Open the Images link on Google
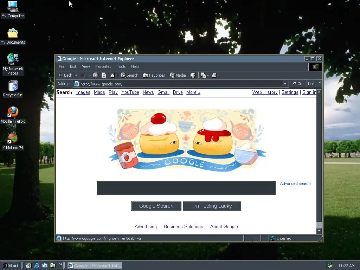 pos(83,92)
